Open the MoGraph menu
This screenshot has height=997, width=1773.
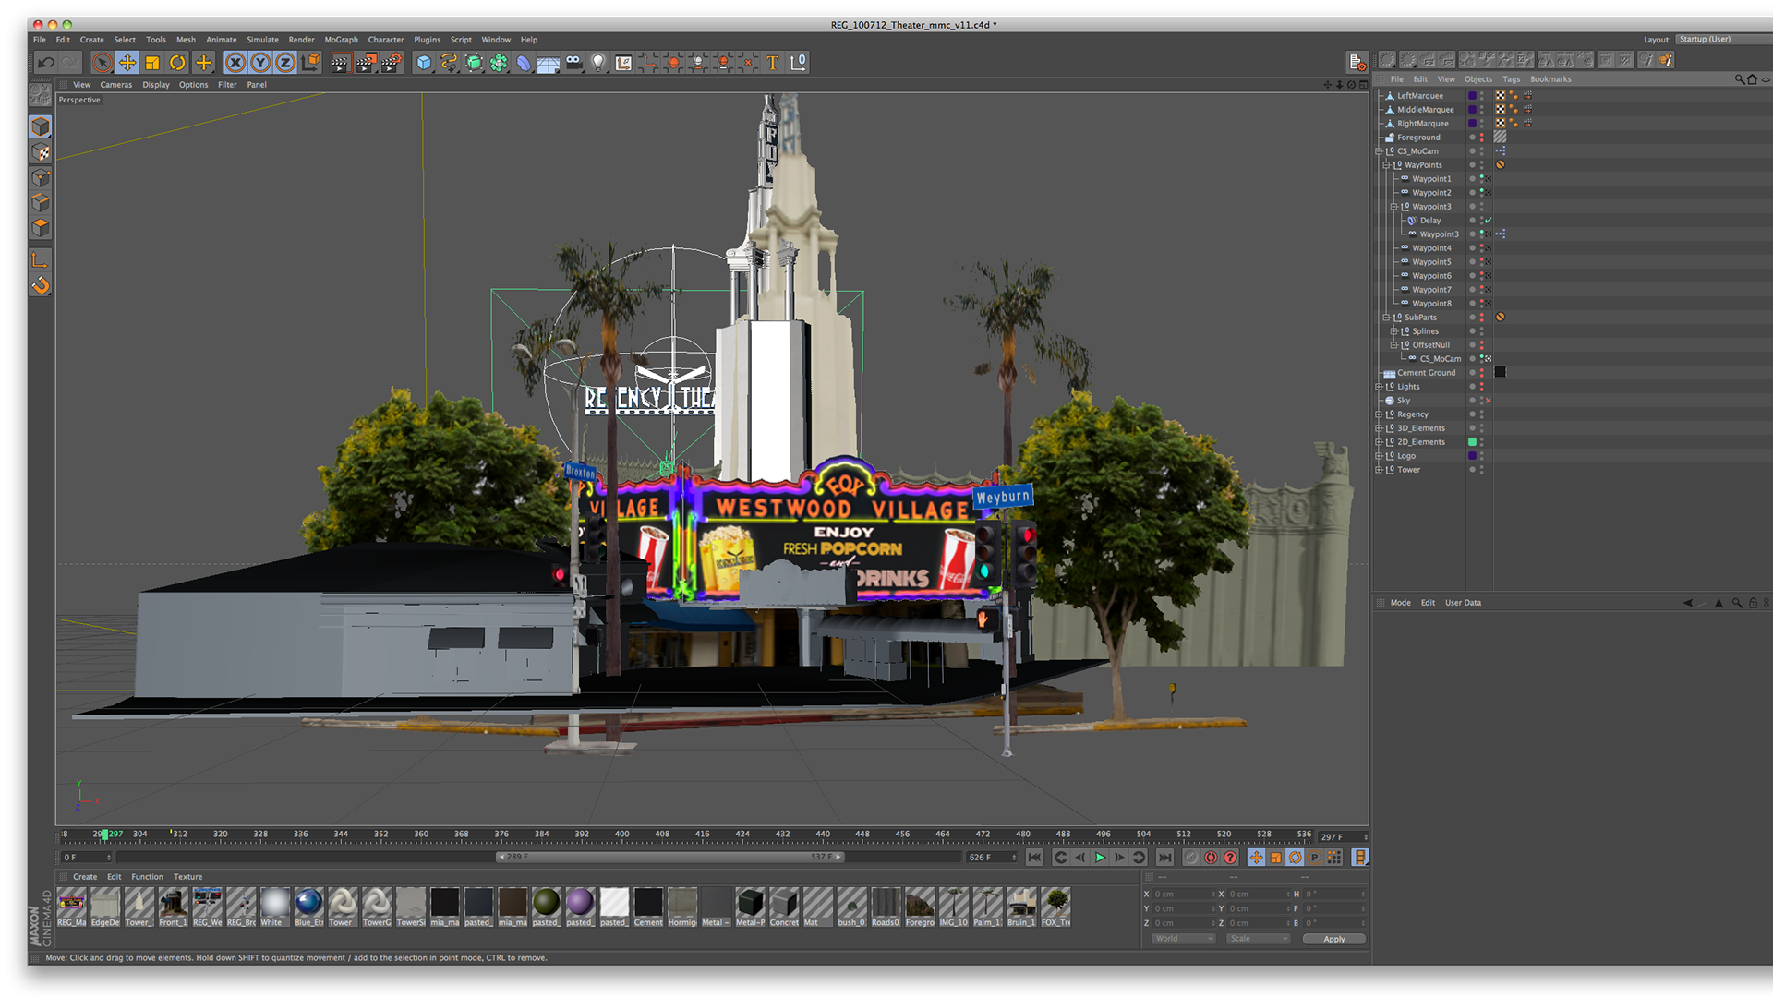(341, 40)
